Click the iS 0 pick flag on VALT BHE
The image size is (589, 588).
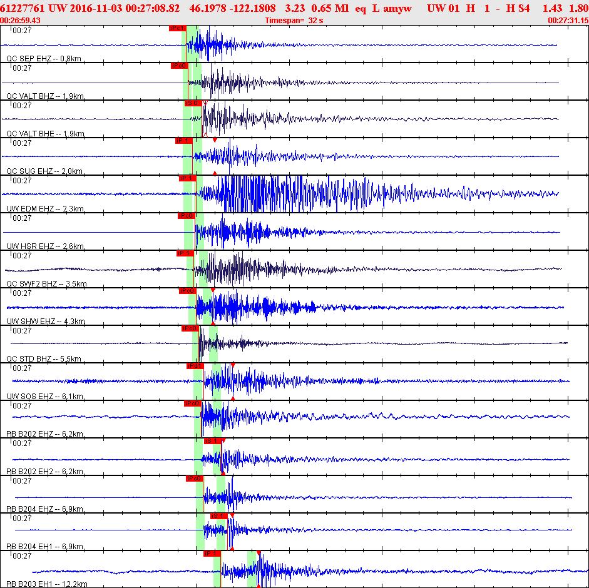(x=192, y=103)
